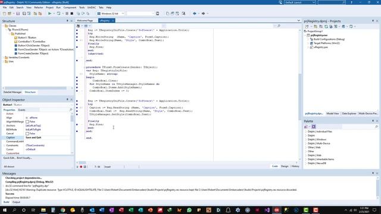Screen dimensions: 381x214
Task: Click the Open file toolbar icon
Action: [10, 14]
